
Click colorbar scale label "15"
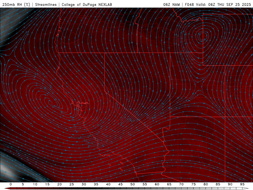click(x=47, y=184)
